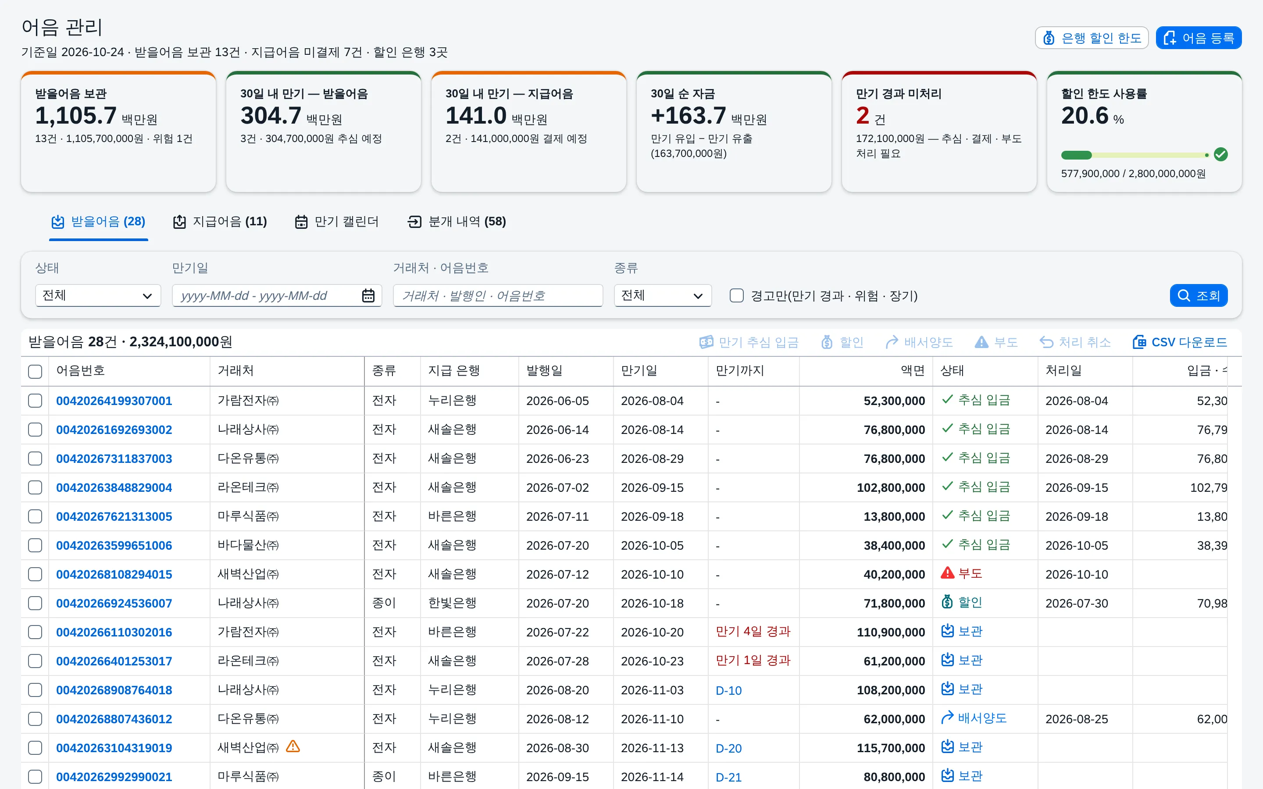The image size is (1263, 789).
Task: Click the 조회 search button
Action: pyautogui.click(x=1198, y=295)
